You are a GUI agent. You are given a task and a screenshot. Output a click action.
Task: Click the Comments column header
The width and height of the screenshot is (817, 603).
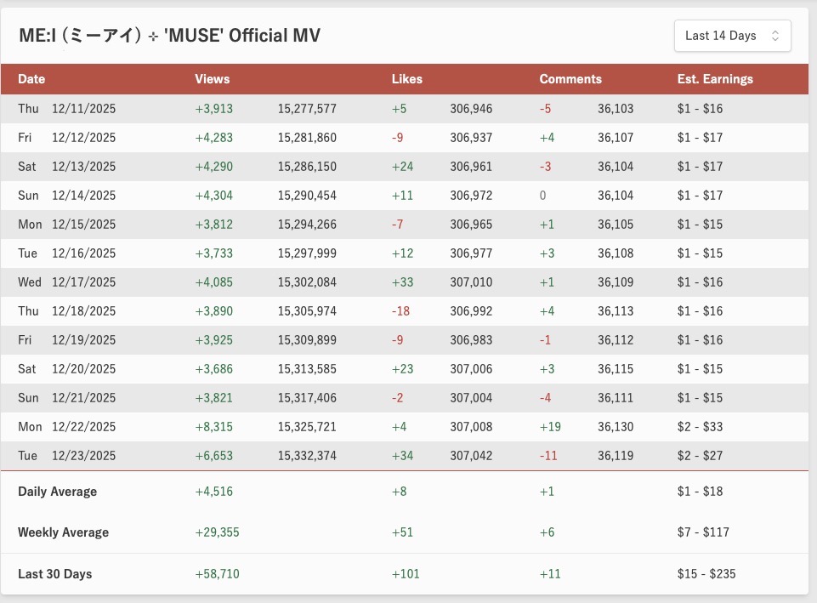pos(570,79)
